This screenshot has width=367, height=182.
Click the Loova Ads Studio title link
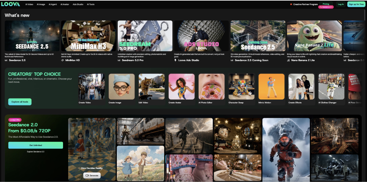click(189, 60)
